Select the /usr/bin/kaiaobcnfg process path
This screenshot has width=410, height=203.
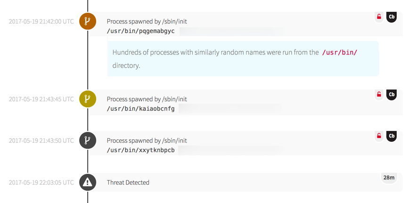(x=141, y=109)
